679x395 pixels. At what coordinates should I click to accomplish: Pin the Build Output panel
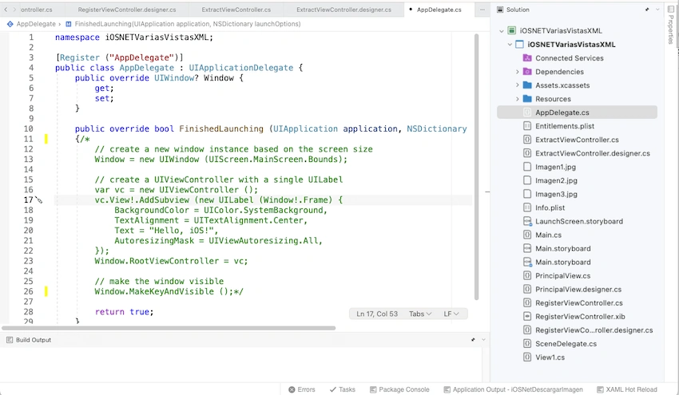click(x=473, y=340)
